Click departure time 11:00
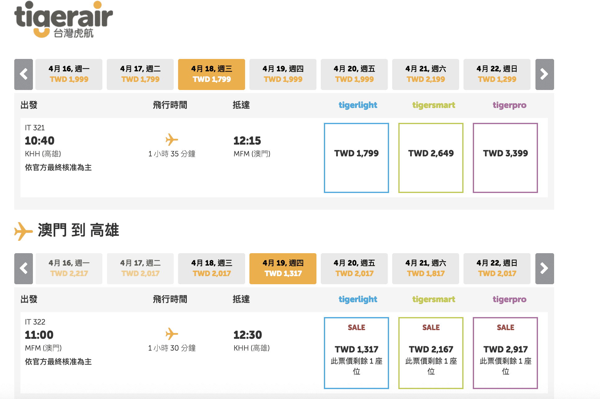Screen dimensions: 600x399 39,335
